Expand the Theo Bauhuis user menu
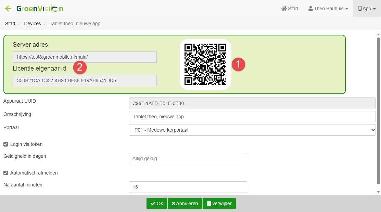The height and width of the screenshot is (212, 381). (x=328, y=9)
